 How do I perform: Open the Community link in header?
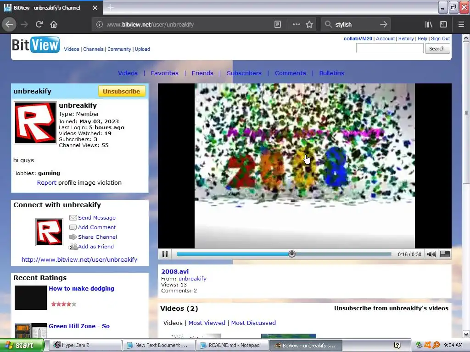(119, 49)
